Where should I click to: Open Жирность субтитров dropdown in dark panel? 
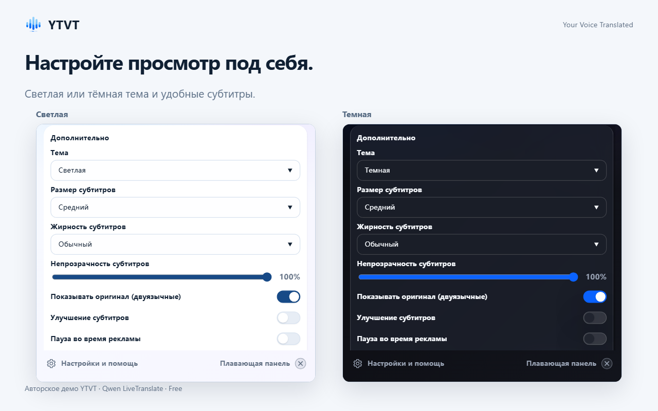482,244
